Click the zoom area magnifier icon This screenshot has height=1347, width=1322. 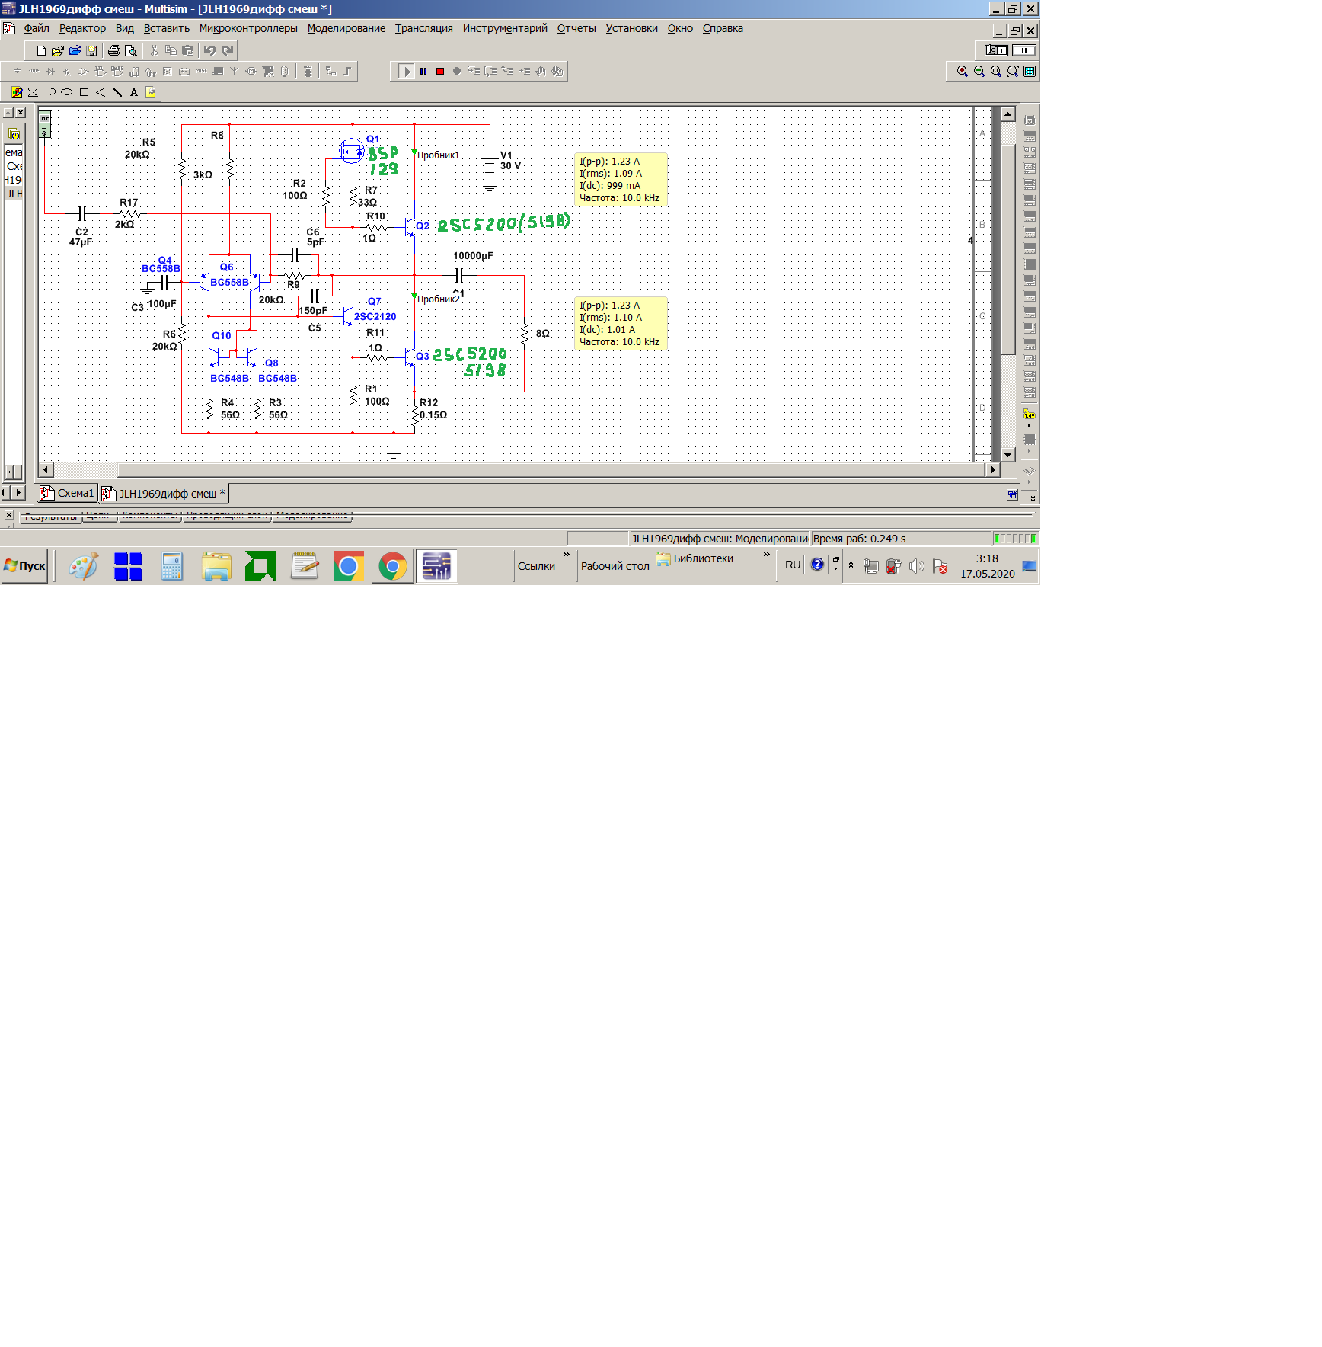coord(996,72)
